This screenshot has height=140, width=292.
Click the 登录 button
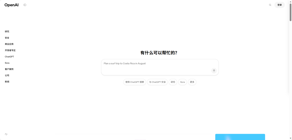[x=280, y=5]
